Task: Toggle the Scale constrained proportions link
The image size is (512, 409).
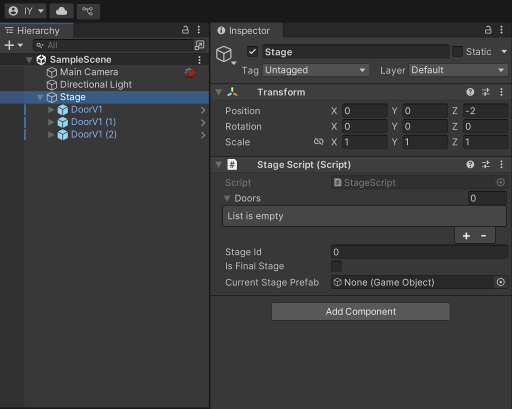Action: 318,141
